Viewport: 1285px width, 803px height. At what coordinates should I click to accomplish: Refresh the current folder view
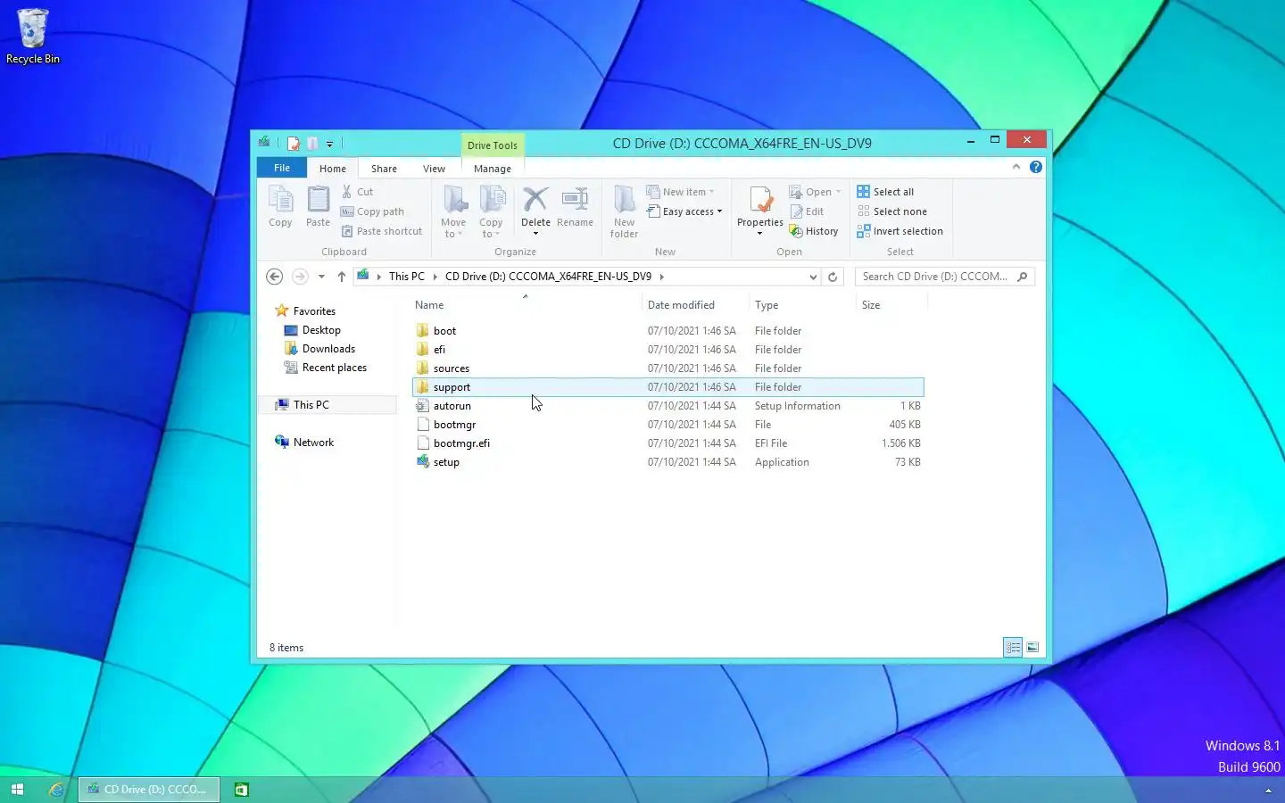[x=833, y=277]
